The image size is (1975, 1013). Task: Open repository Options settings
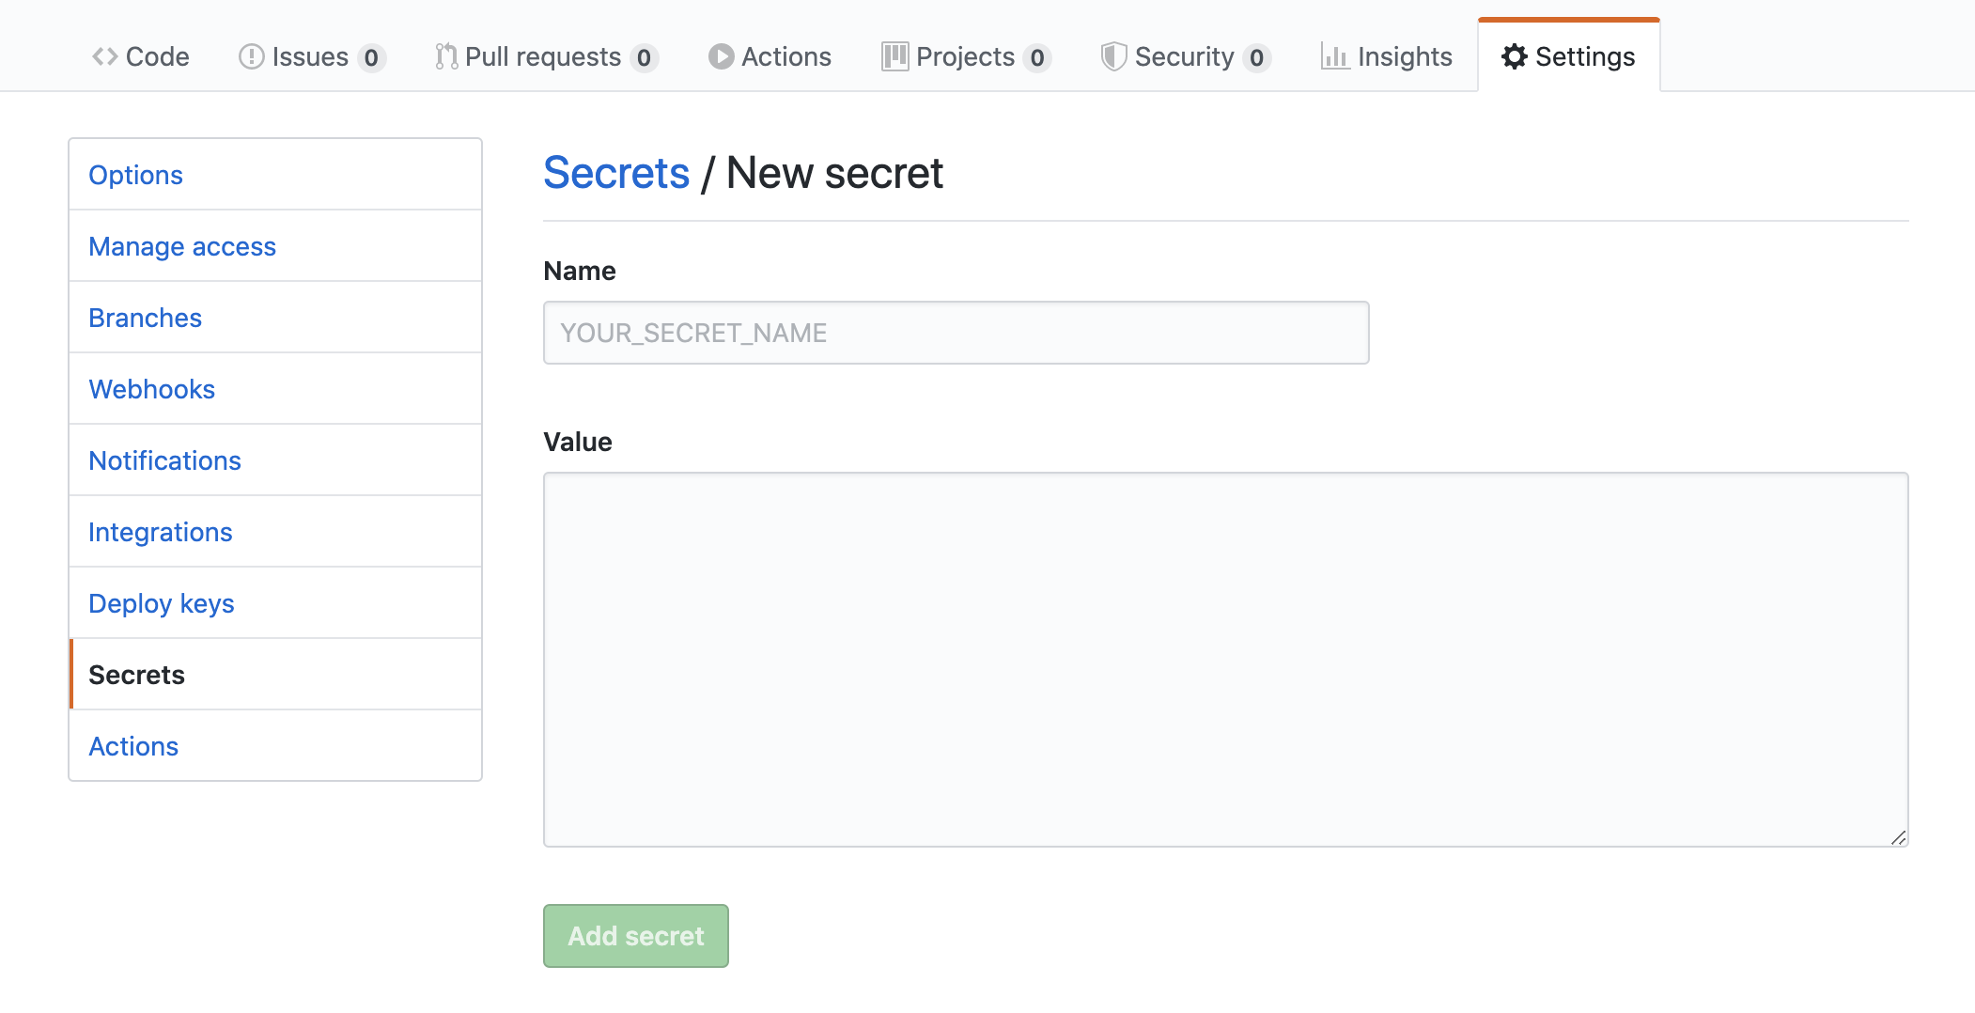135,175
